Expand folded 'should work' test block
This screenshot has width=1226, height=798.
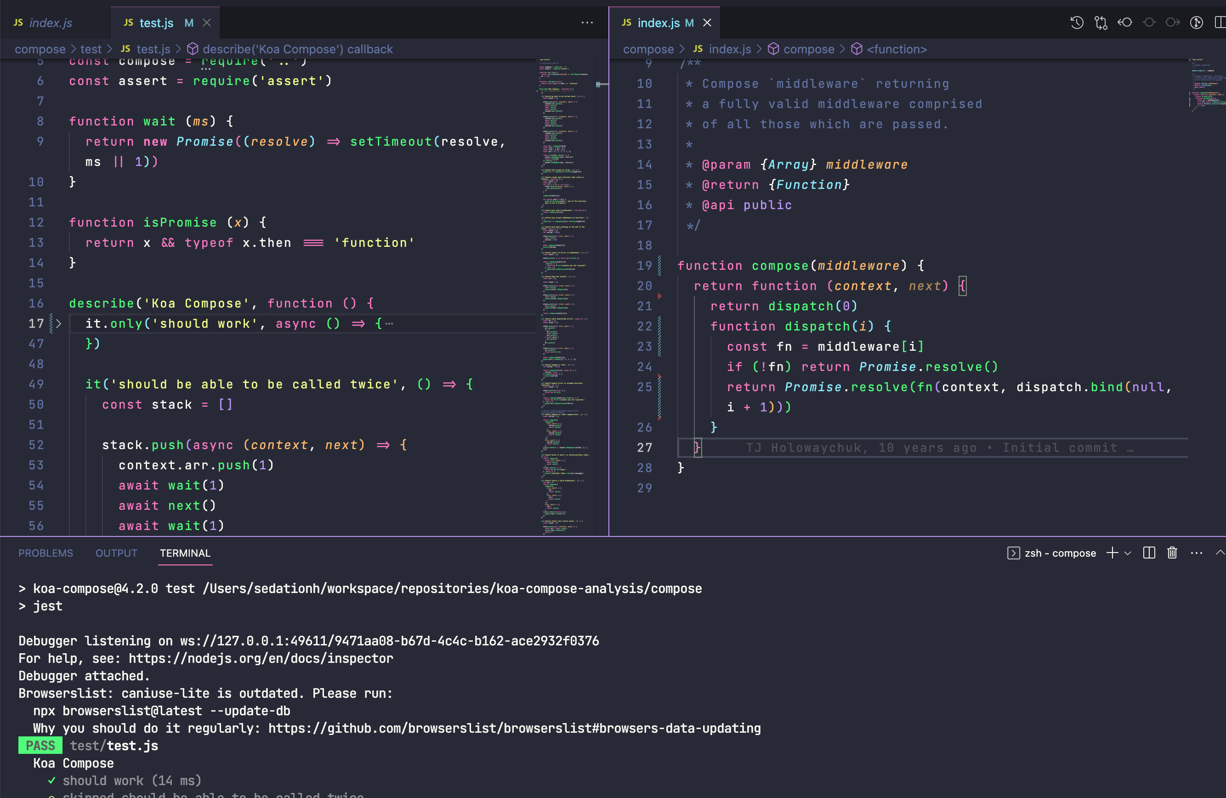pyautogui.click(x=59, y=324)
